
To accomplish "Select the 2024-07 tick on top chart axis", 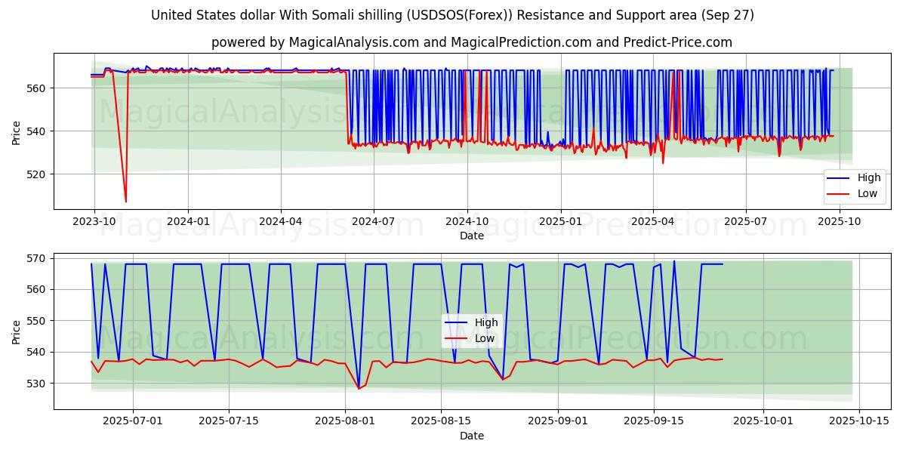I will [374, 221].
